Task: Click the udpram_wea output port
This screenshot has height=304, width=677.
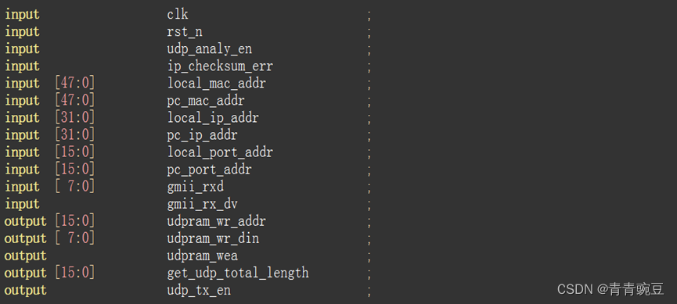Action: click(202, 256)
